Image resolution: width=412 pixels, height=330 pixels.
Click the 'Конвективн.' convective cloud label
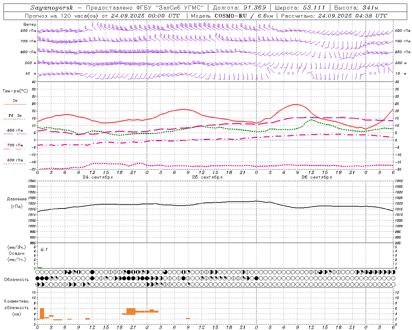pyautogui.click(x=17, y=301)
